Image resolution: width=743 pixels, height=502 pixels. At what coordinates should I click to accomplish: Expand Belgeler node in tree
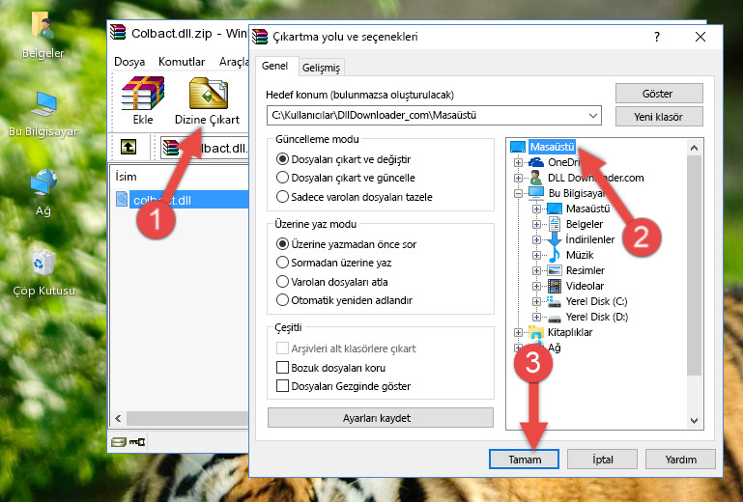tap(536, 224)
